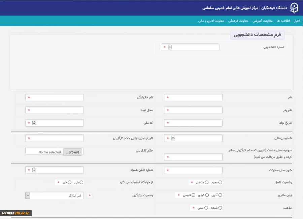
Task: Click the stepper arrows on شماره تلفن همراه field
Action: tap(34, 170)
